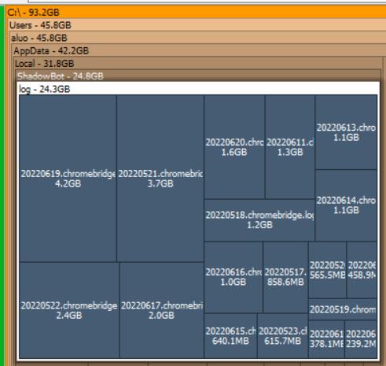386x366 pixels.
Task: Click the 20220614 1.1GB file block
Action: click(x=346, y=205)
